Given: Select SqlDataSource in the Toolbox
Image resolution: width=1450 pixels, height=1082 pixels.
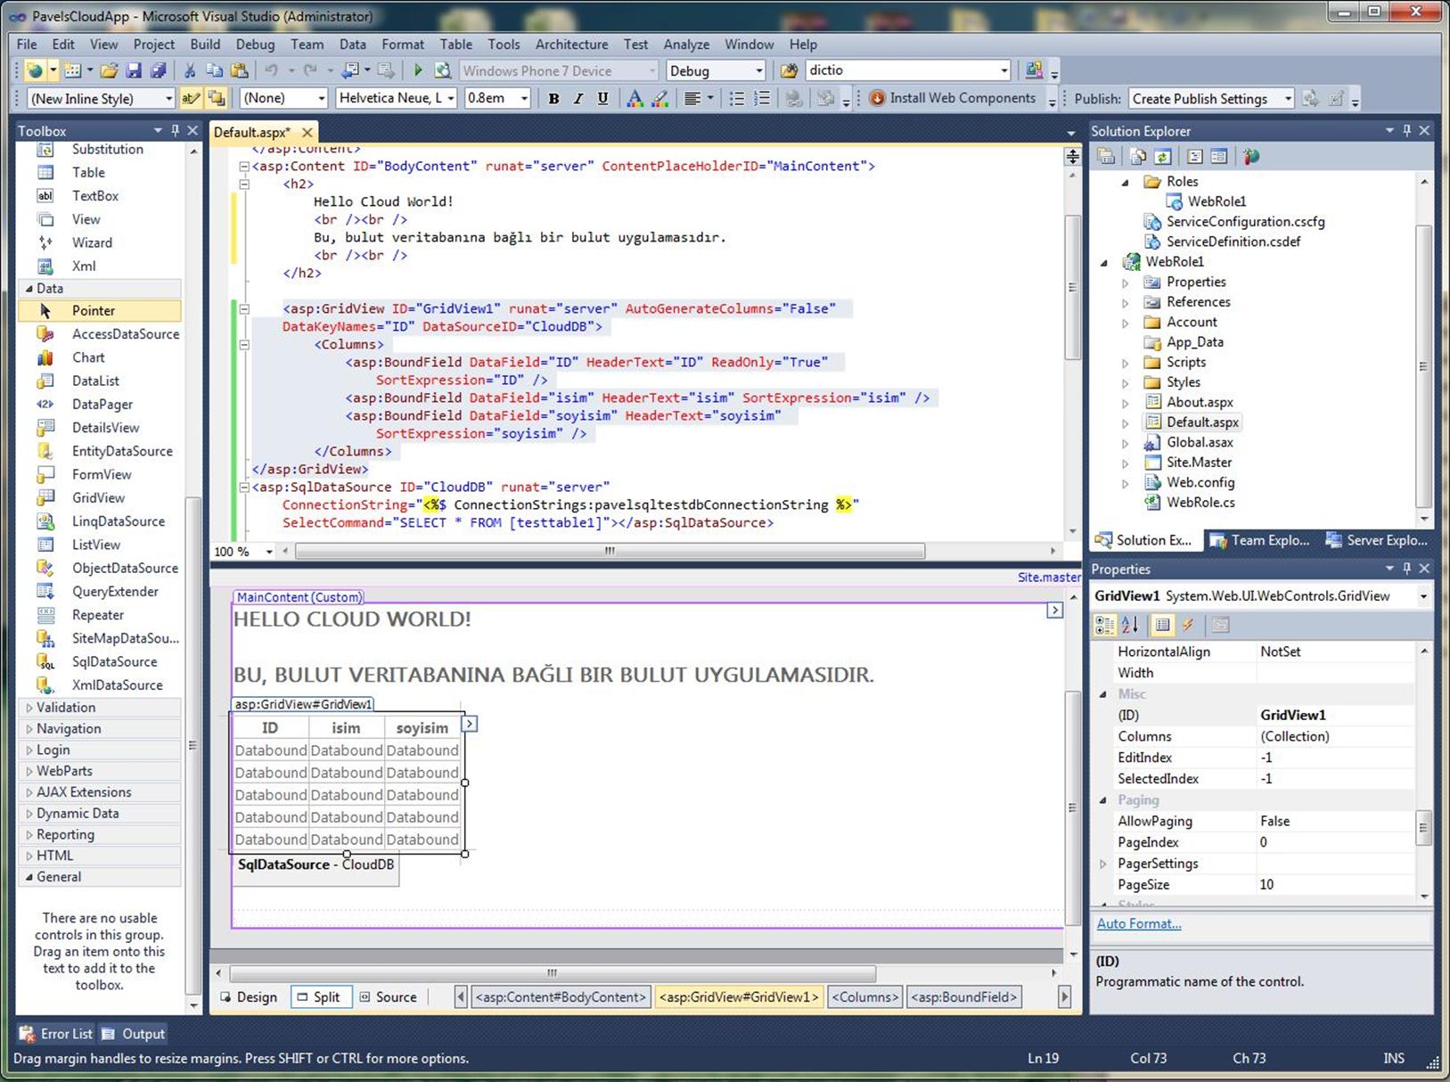Looking at the screenshot, I should [x=99, y=661].
